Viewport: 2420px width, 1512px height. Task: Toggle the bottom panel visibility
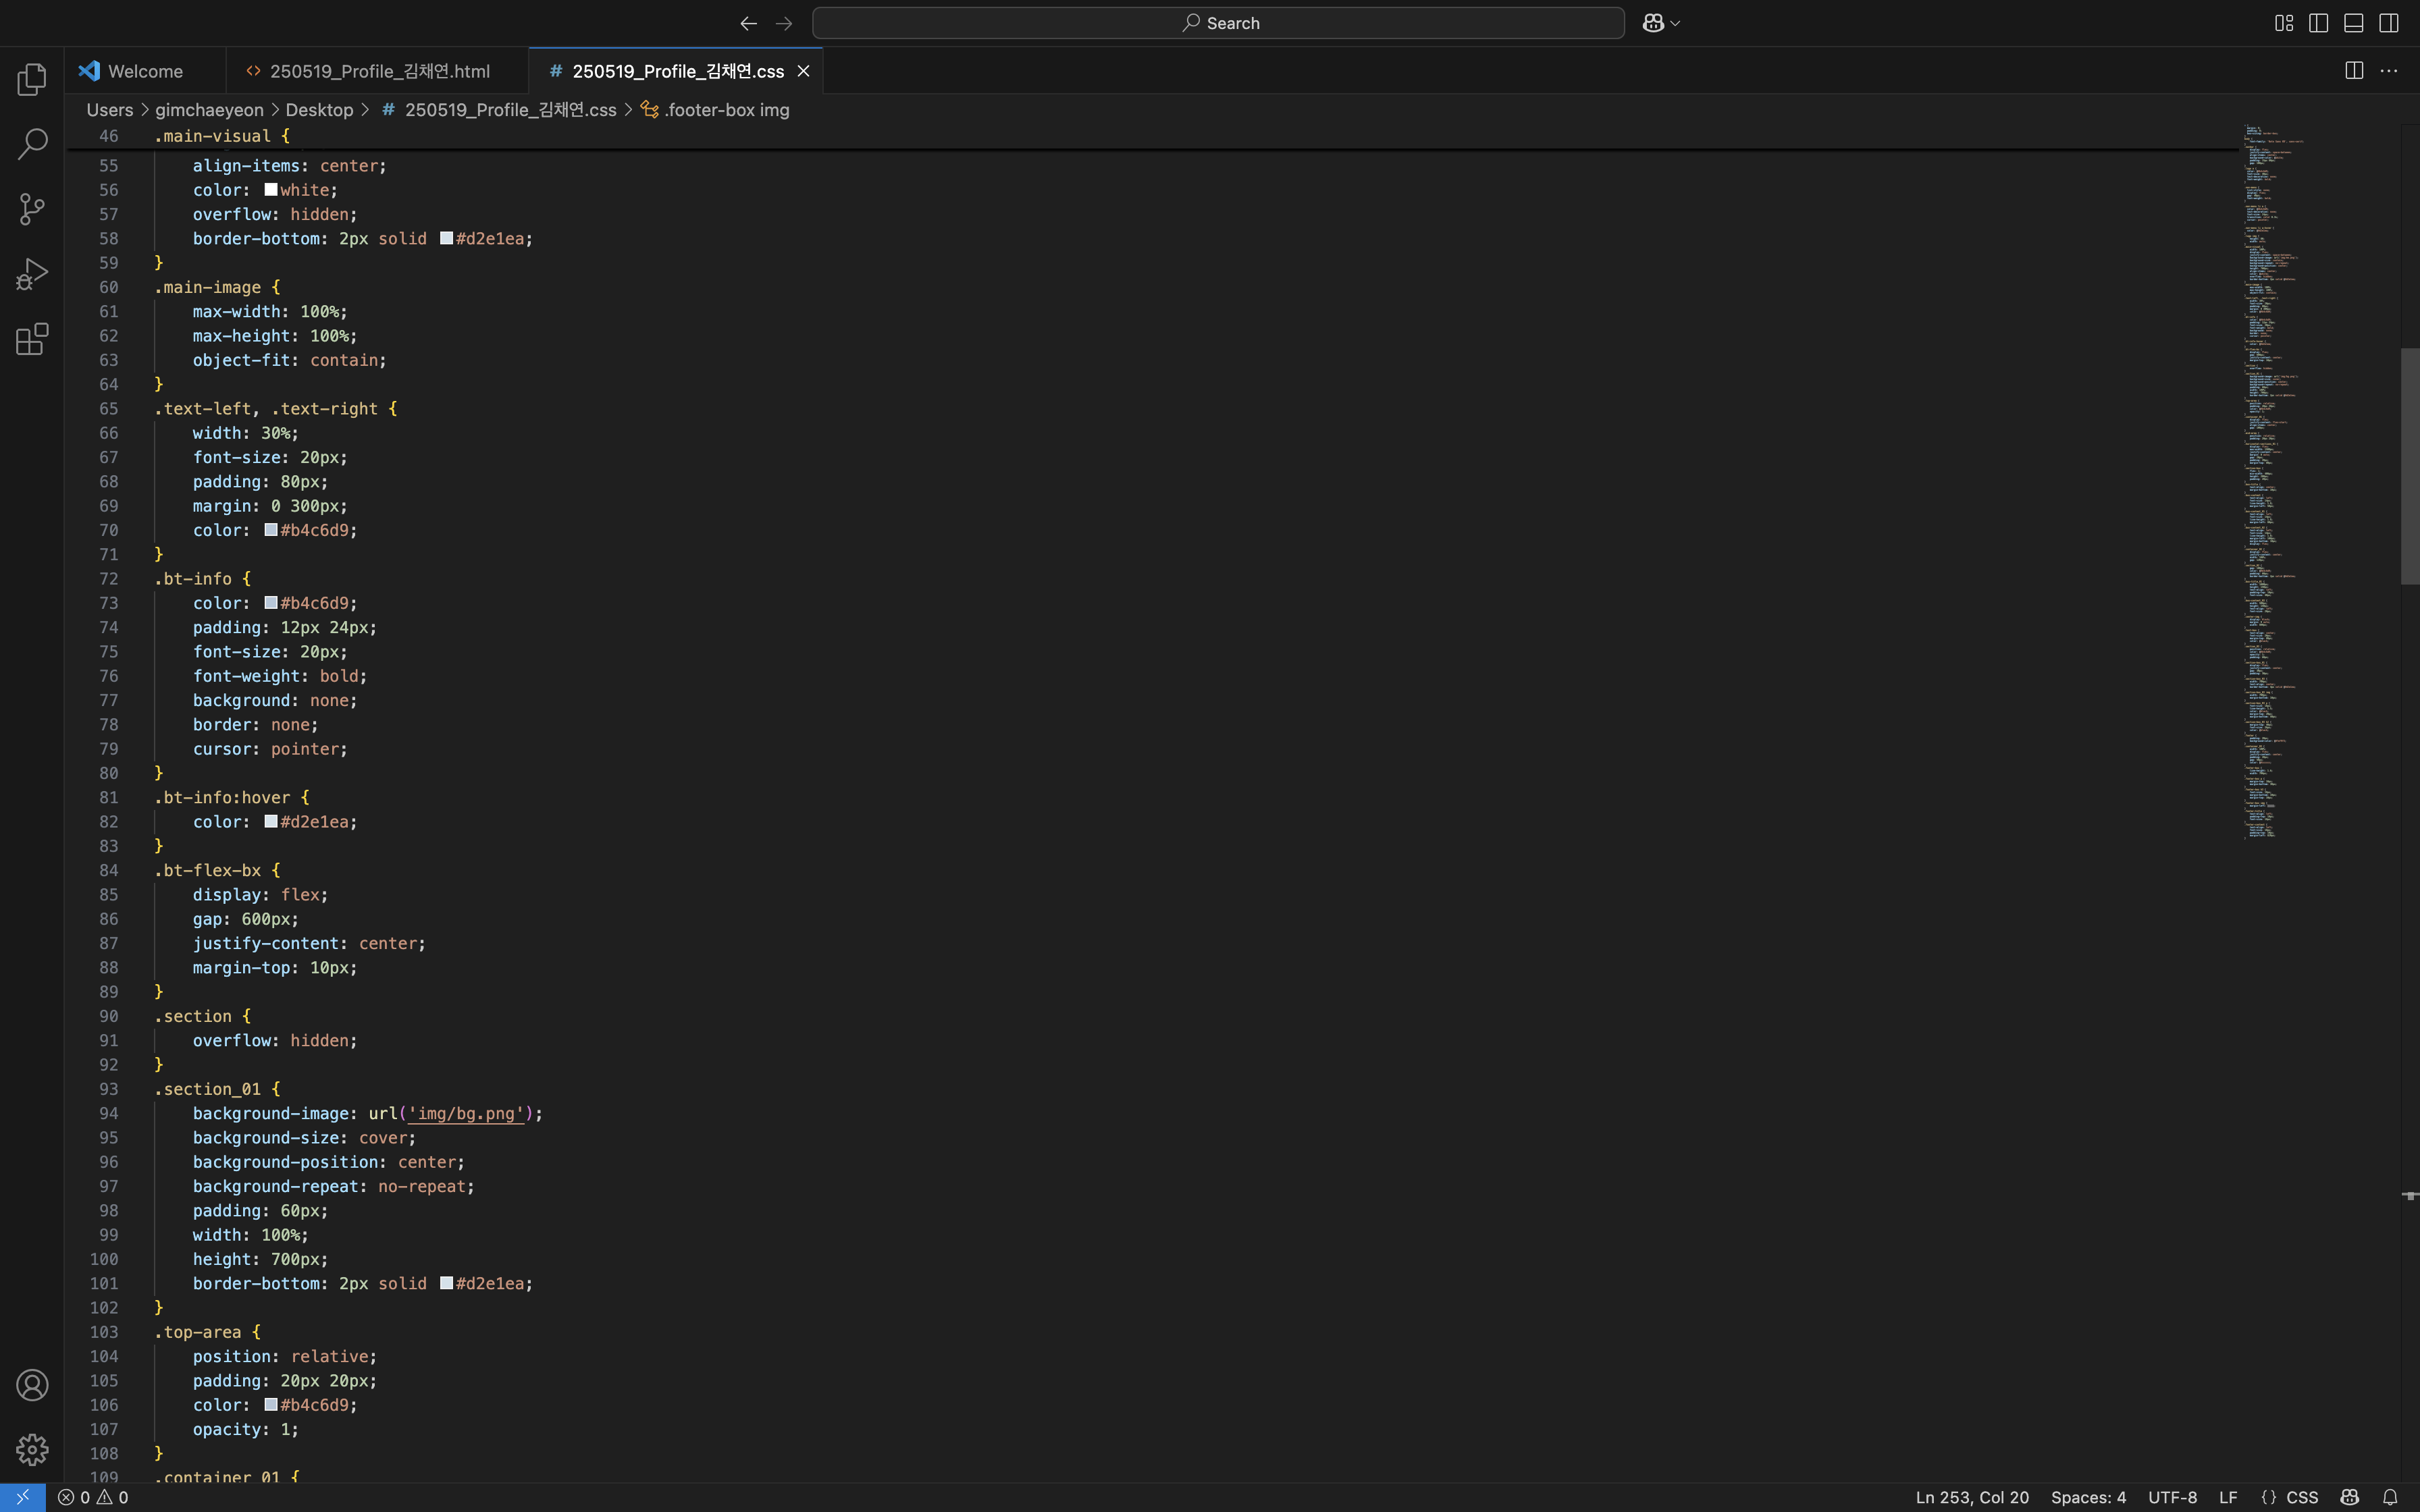click(x=2353, y=23)
